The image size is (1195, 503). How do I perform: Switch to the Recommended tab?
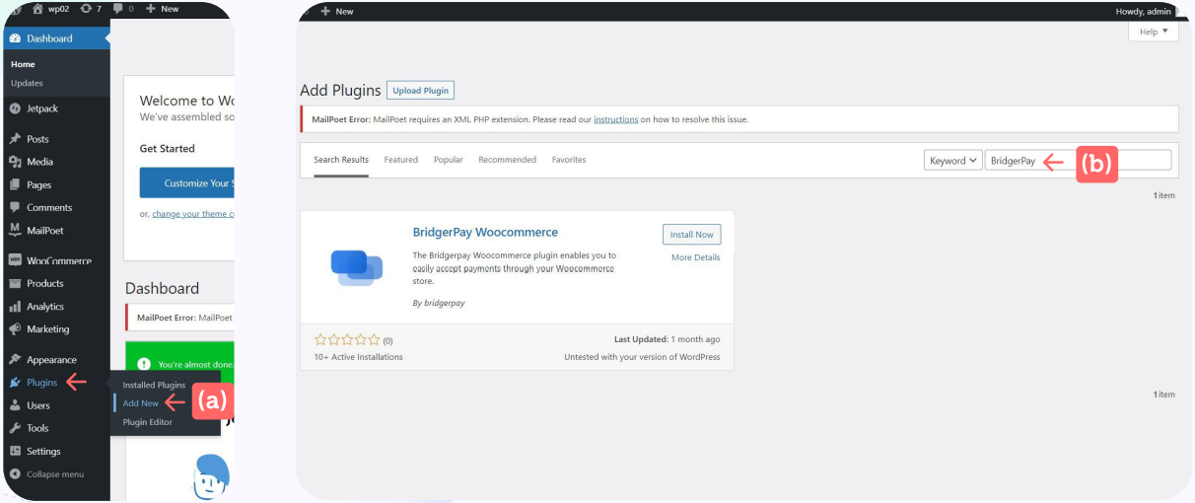click(508, 160)
